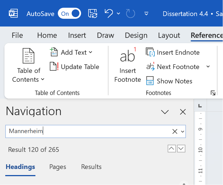Jump to the Next Footnote

(173, 67)
